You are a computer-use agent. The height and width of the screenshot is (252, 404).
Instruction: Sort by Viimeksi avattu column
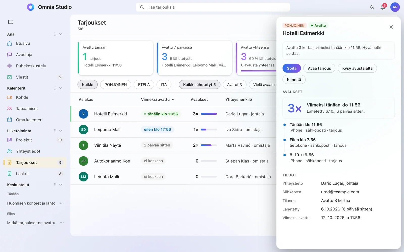158,100
